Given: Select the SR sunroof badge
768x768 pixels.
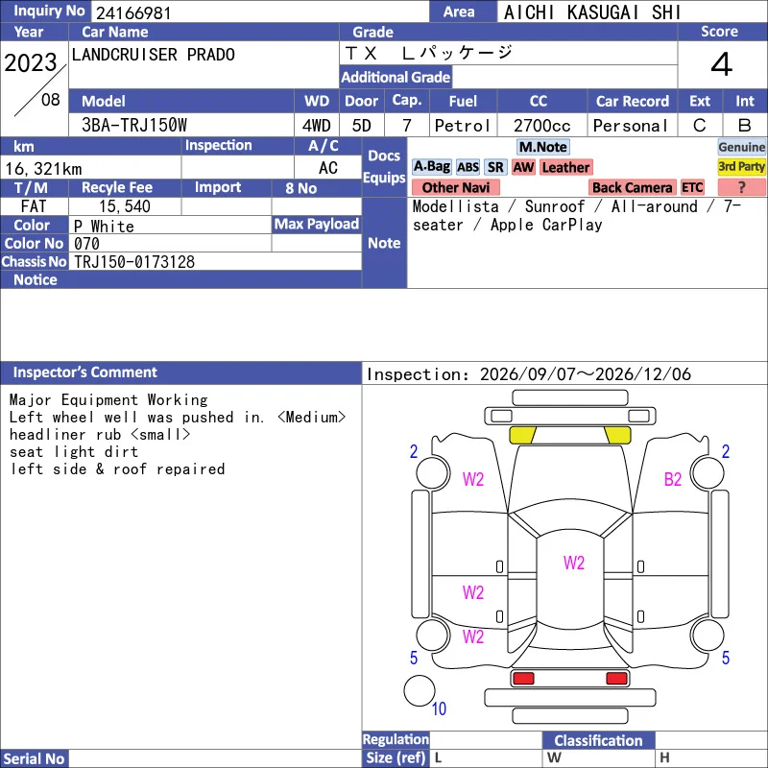Looking at the screenshot, I should [495, 167].
